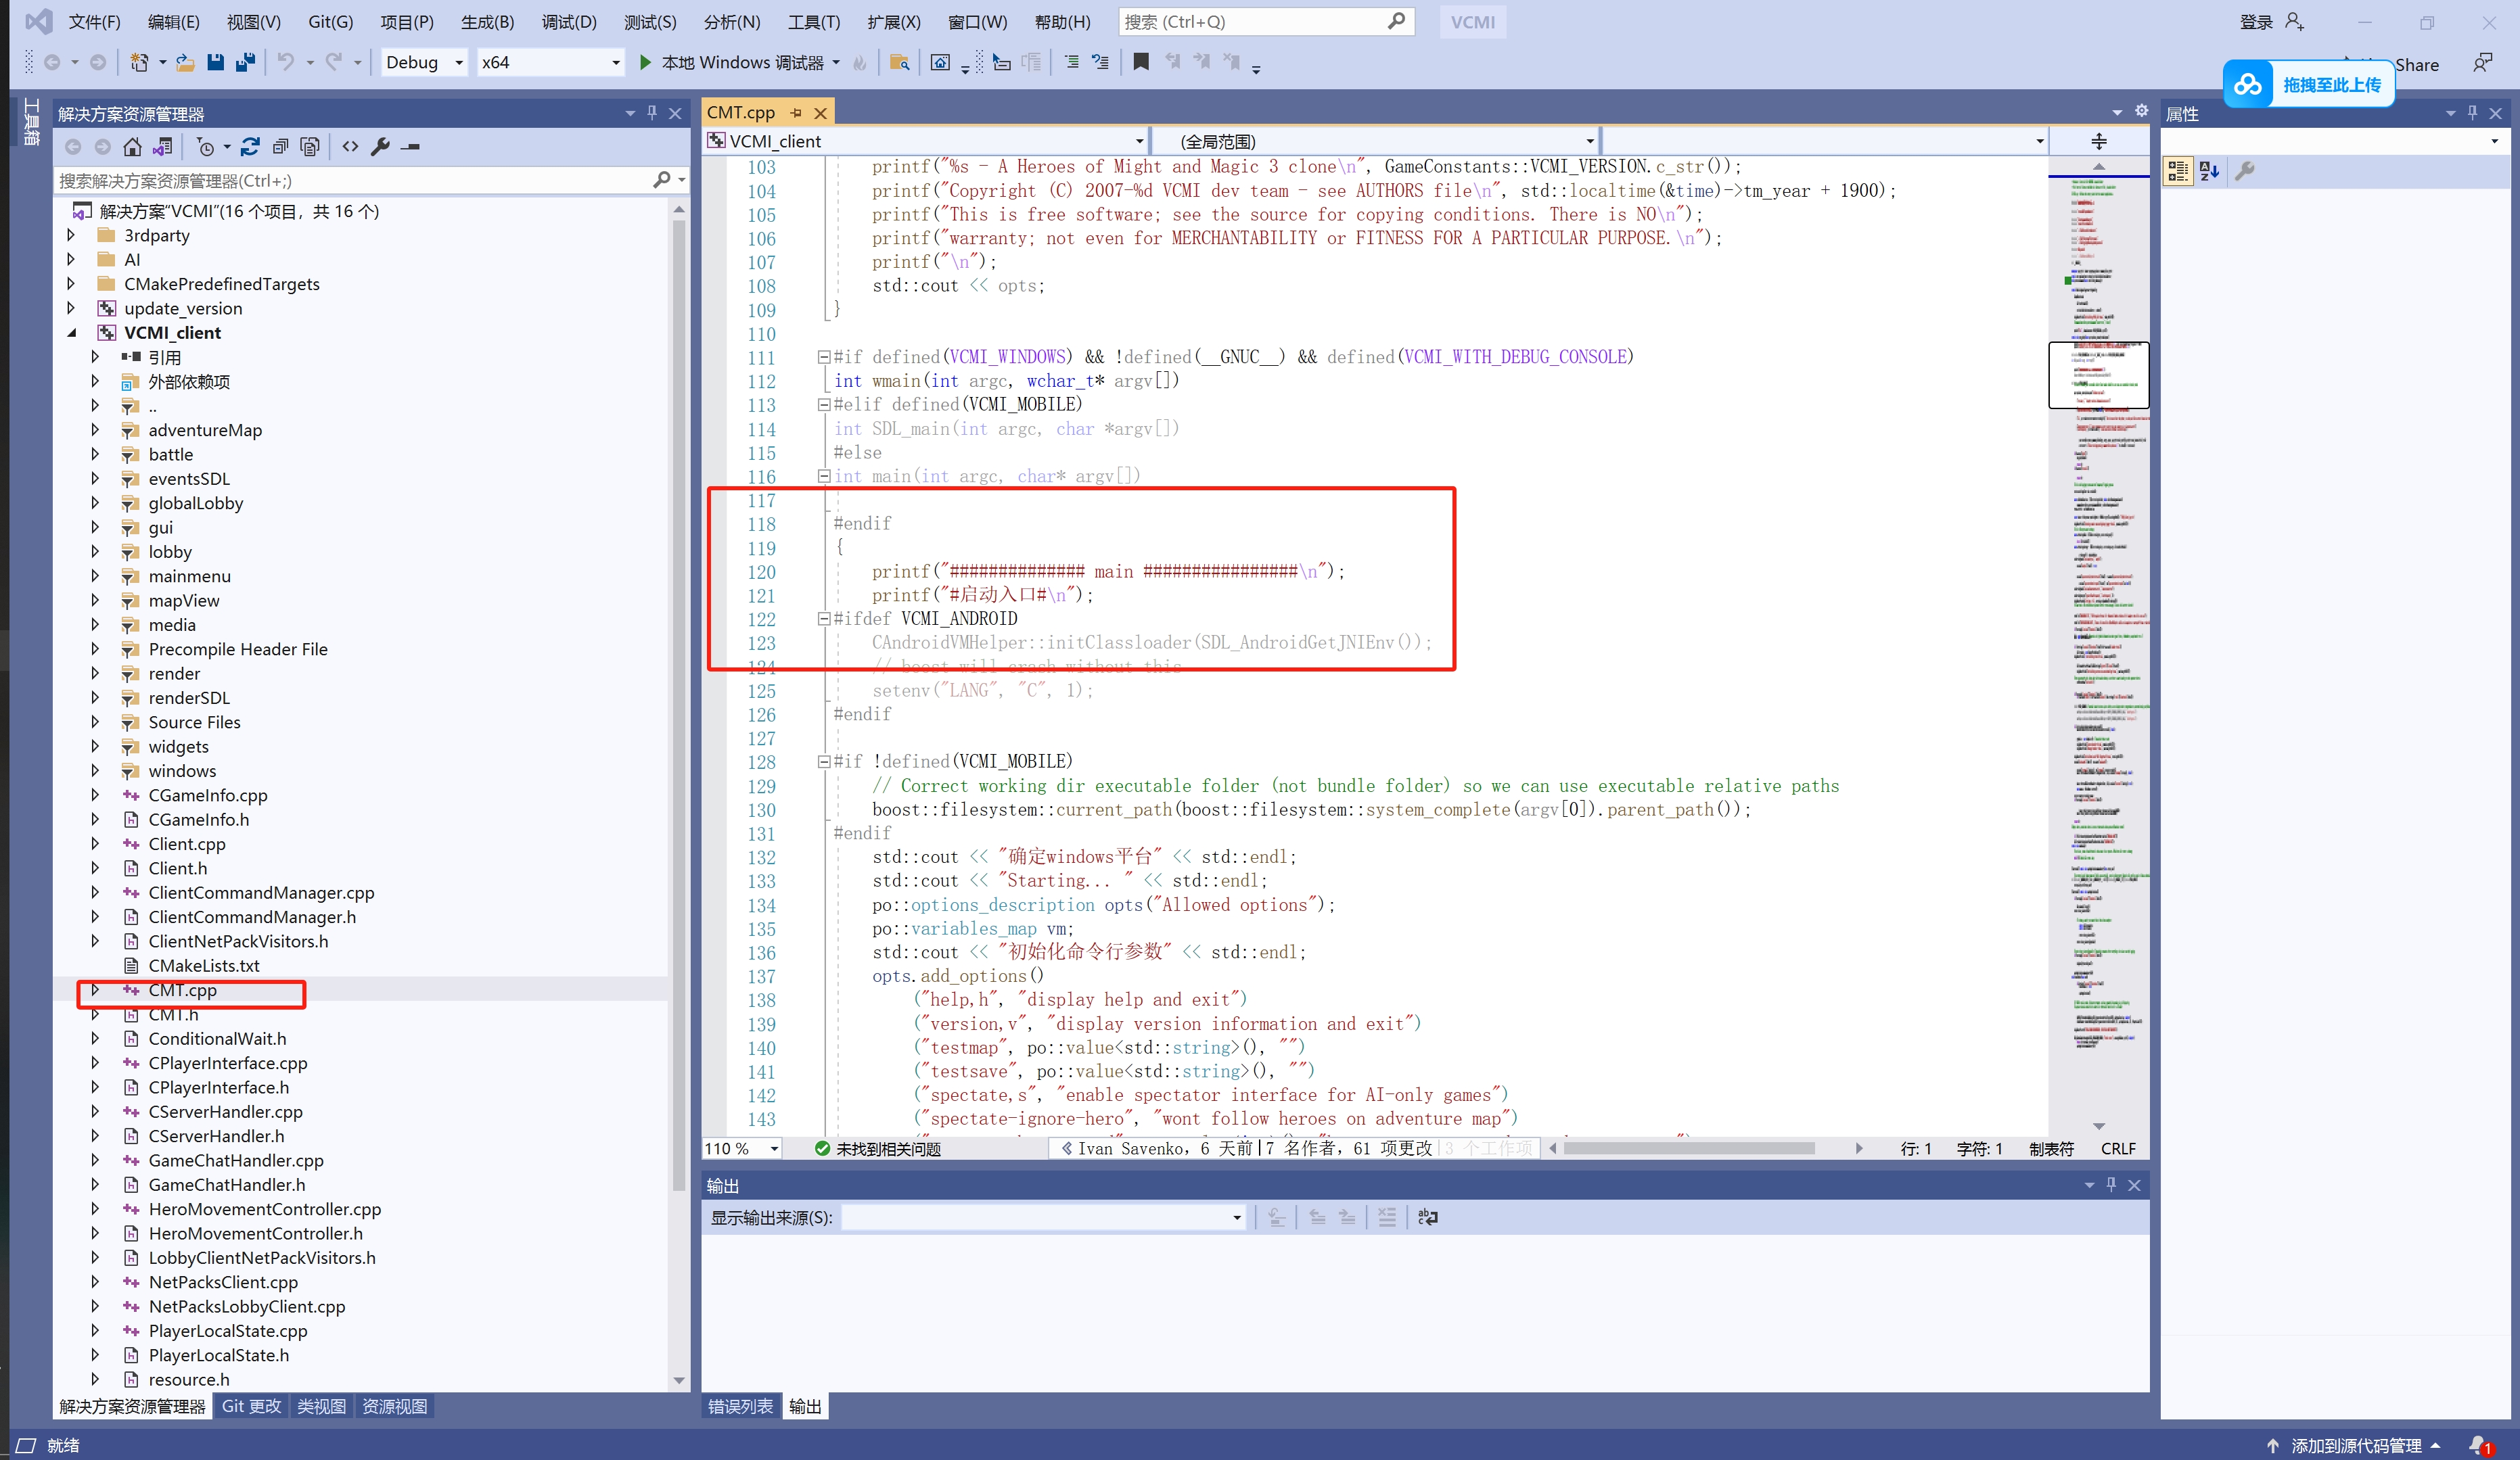Viewport: 2520px width, 1460px height.
Task: Toggle auto-hide pin on the Properties panel
Action: [2472, 113]
